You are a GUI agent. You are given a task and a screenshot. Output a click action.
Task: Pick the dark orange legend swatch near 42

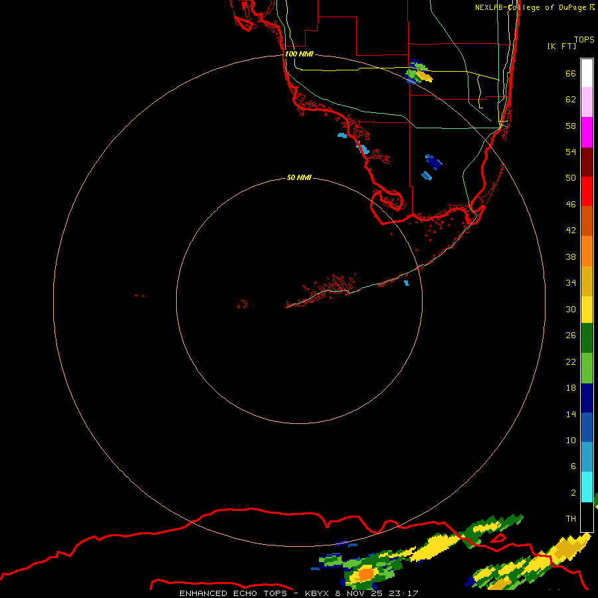click(x=587, y=221)
